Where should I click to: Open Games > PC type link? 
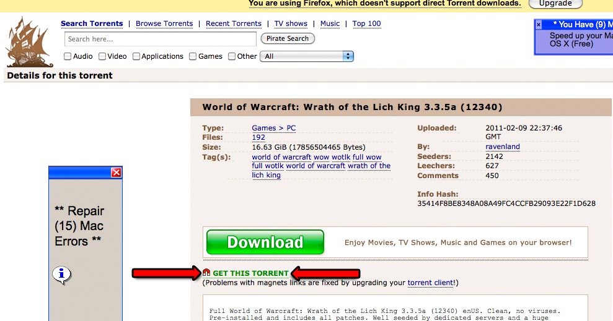(274, 128)
